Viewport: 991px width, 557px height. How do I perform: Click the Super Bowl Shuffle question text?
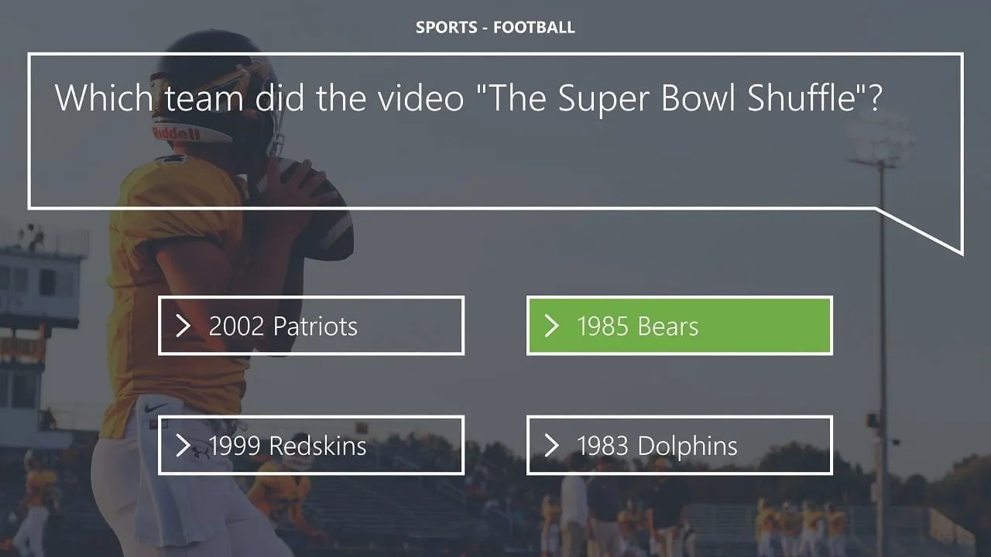[468, 98]
